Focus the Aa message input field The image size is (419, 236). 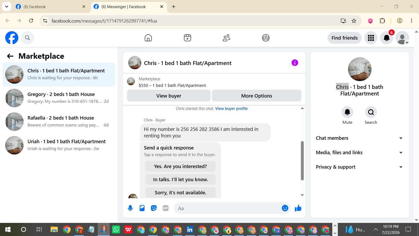[227, 208]
